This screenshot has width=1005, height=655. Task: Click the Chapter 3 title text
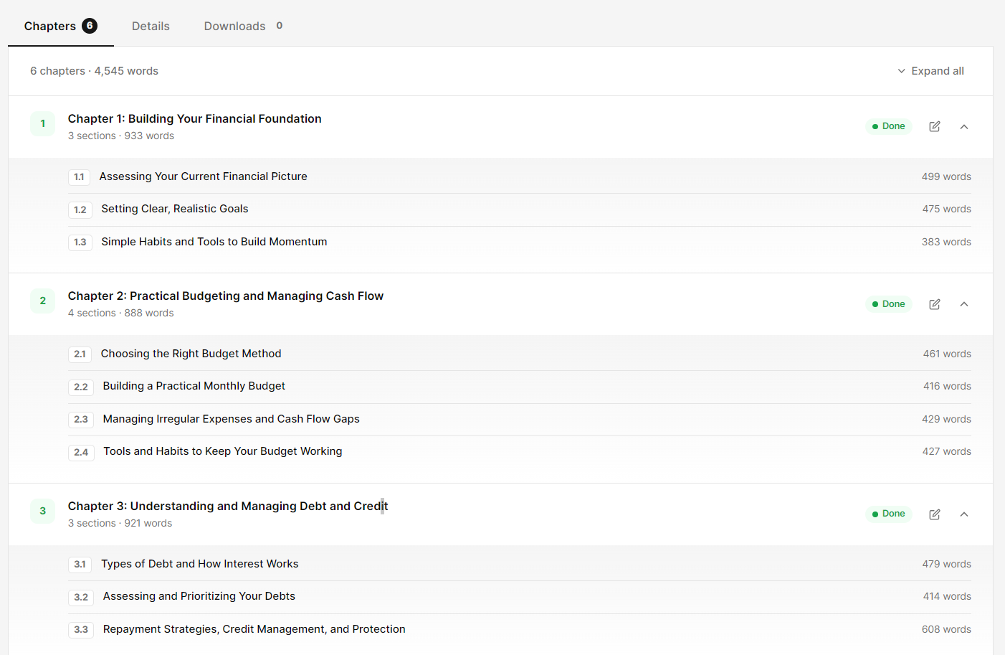tap(228, 506)
